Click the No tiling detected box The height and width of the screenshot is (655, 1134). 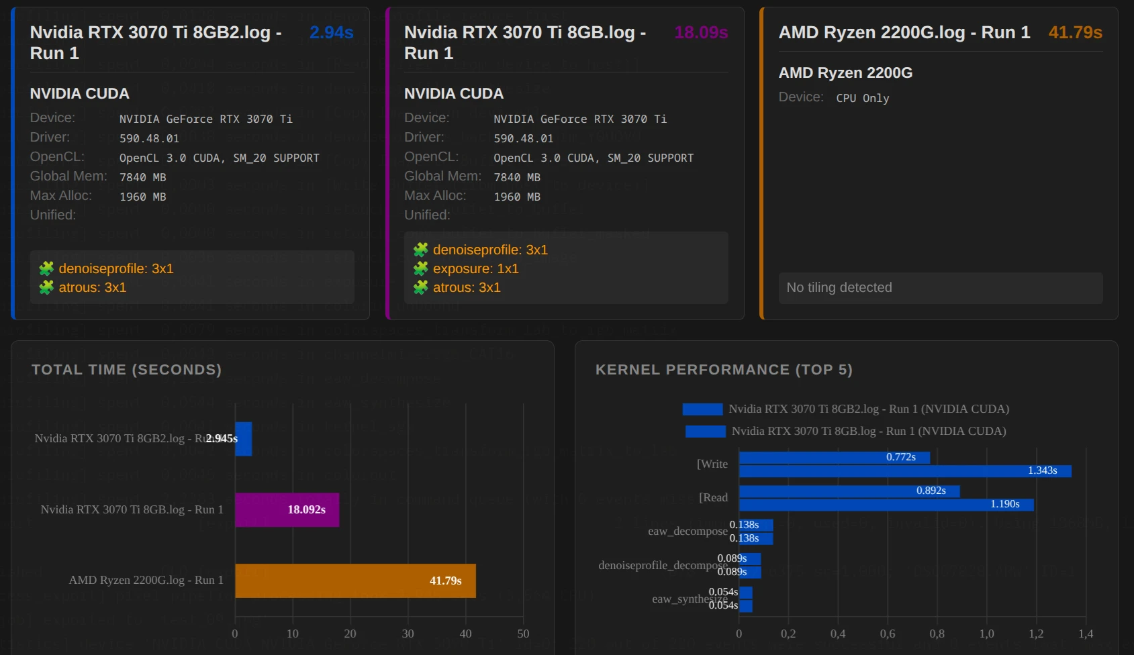(x=940, y=287)
